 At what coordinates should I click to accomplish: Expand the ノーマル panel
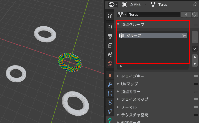118,107
